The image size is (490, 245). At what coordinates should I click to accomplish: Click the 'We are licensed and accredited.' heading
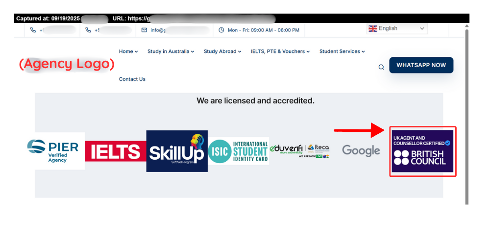256,101
